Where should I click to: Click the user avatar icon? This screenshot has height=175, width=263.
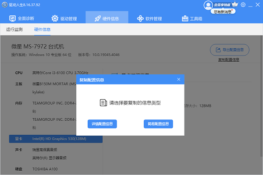point(208,4)
